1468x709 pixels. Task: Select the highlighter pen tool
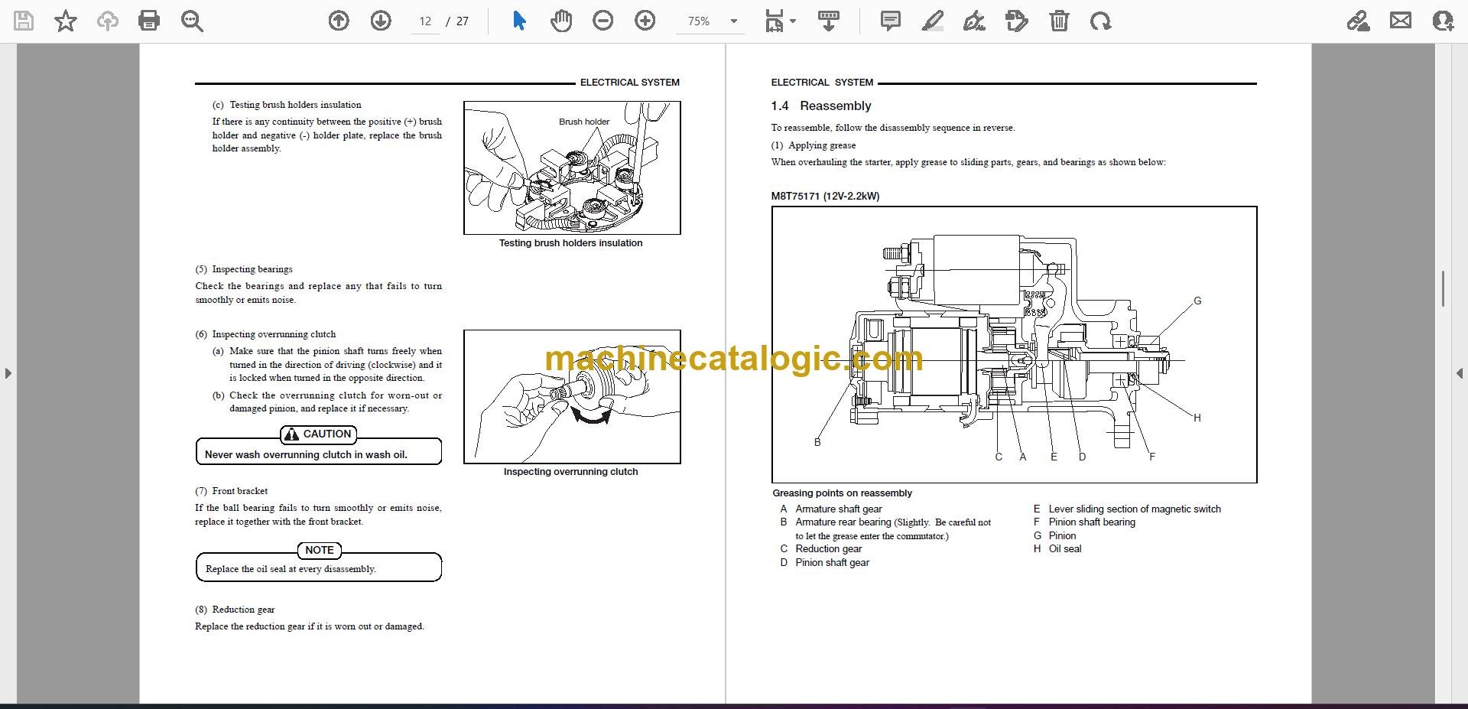tap(933, 21)
